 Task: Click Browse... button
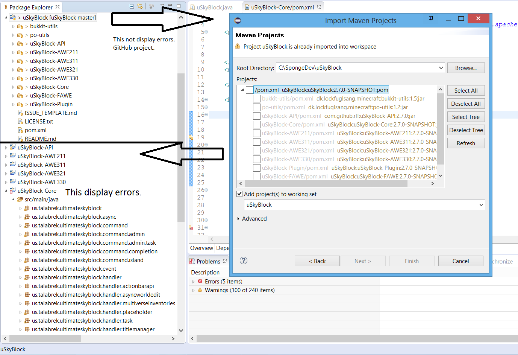[466, 68]
